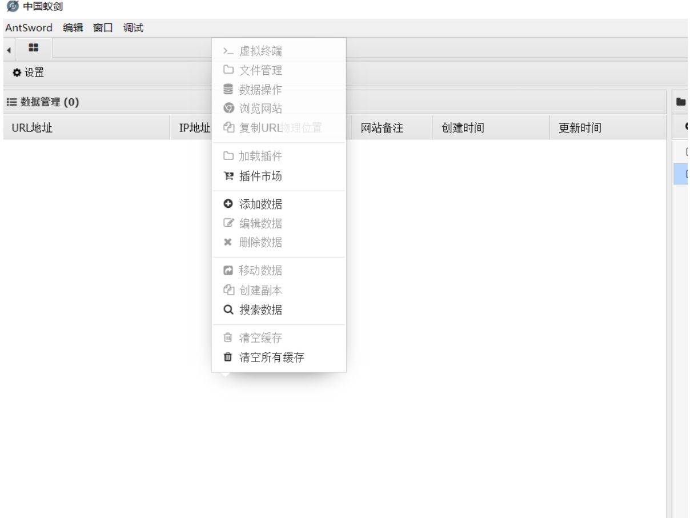This screenshot has width=690, height=518.
Task: Select the home grid tab icon
Action: coord(34,48)
